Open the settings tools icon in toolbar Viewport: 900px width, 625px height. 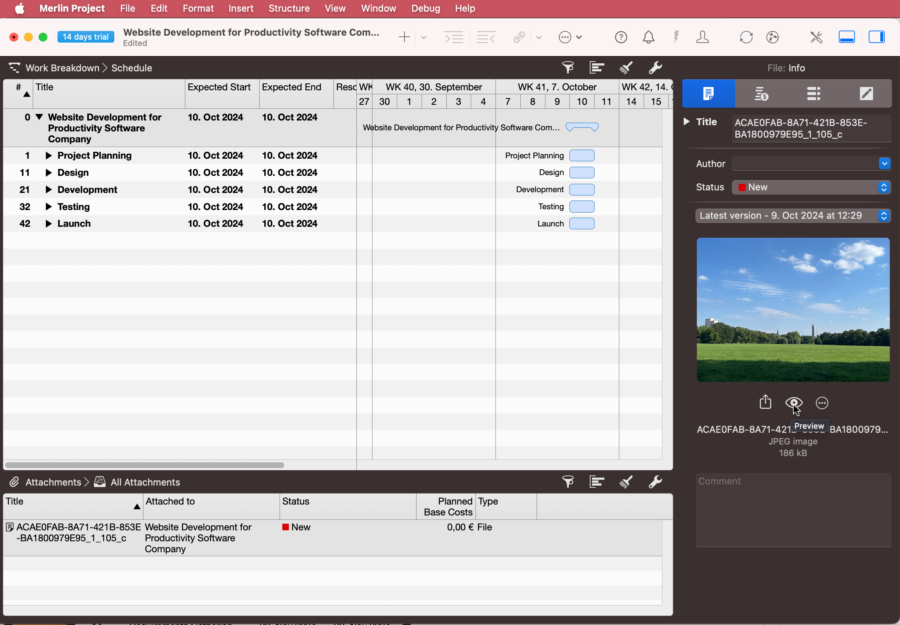click(816, 37)
